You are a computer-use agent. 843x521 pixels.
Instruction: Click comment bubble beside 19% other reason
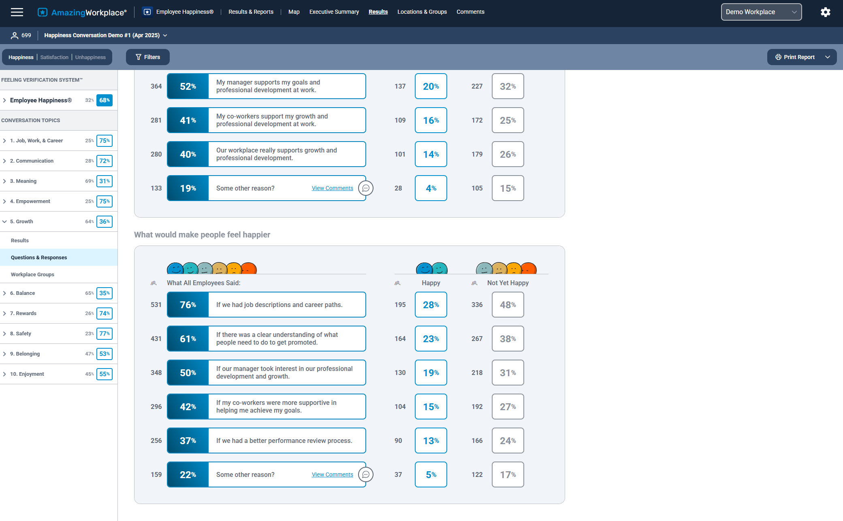coord(366,188)
